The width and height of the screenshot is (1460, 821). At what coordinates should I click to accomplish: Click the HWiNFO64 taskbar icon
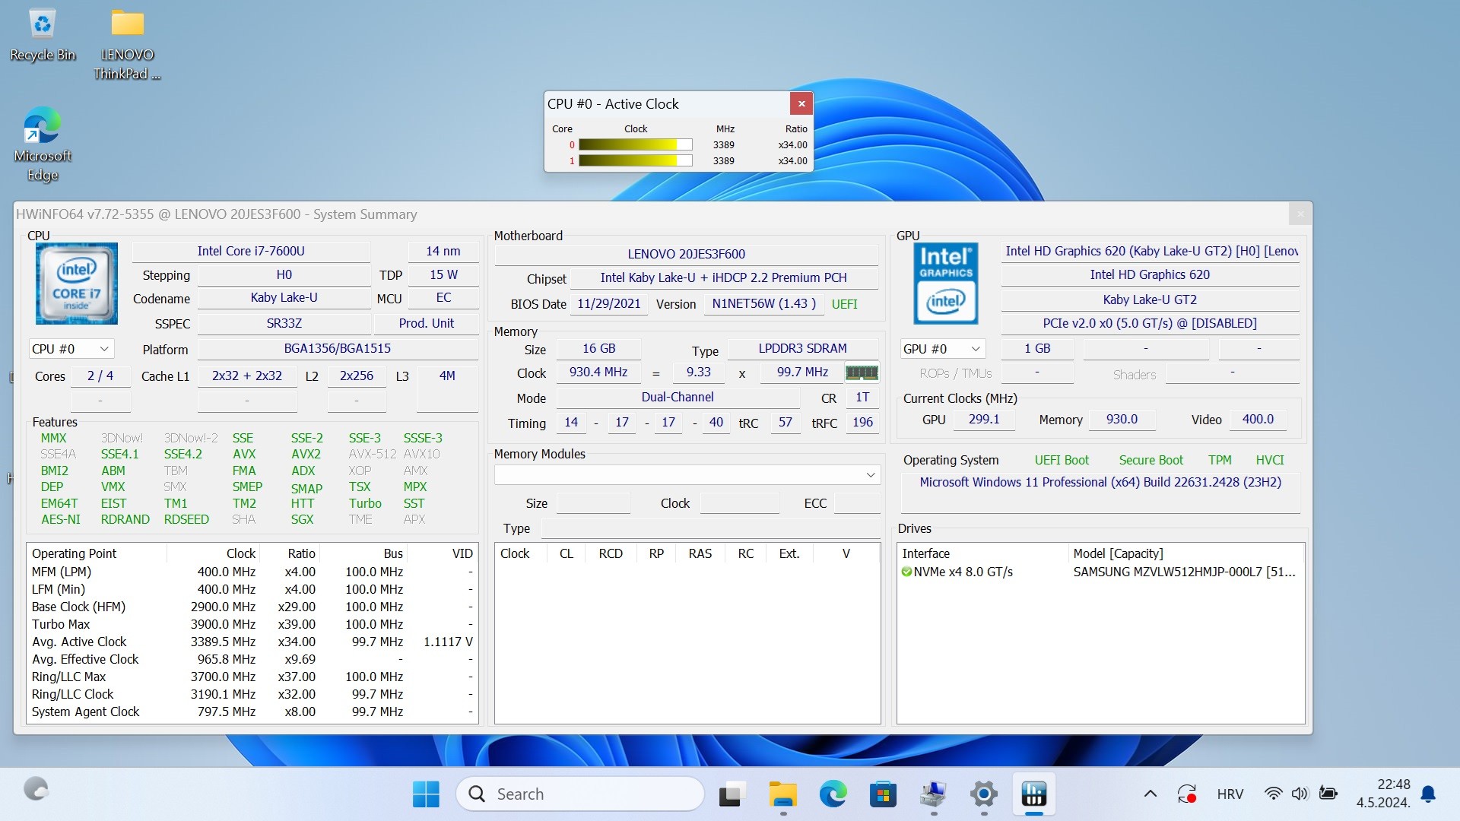(x=1033, y=794)
